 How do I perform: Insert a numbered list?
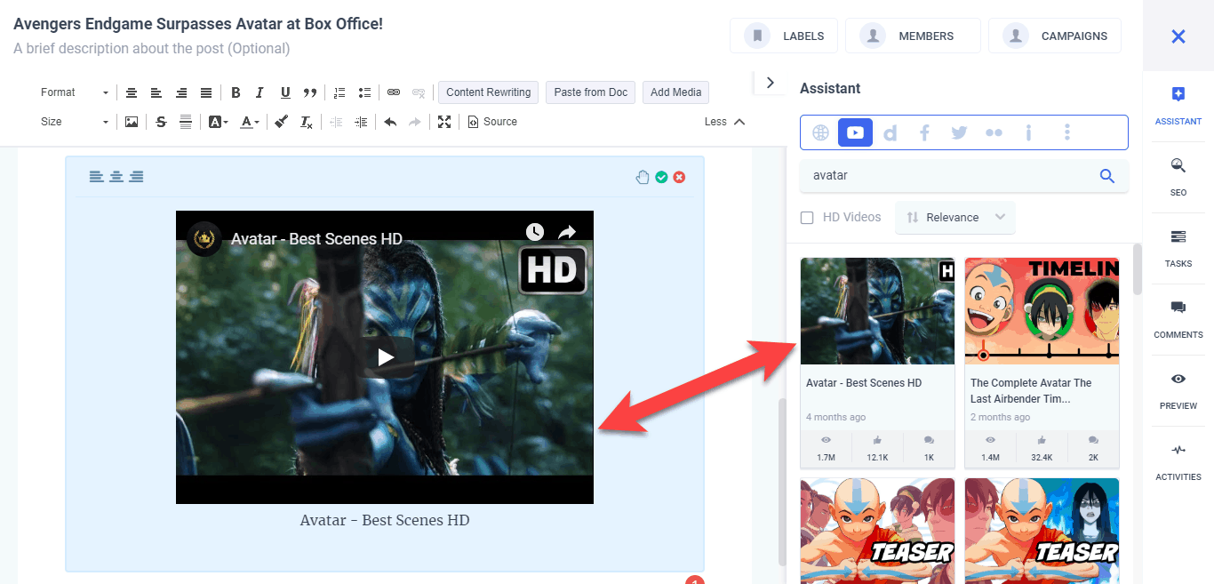(x=339, y=92)
